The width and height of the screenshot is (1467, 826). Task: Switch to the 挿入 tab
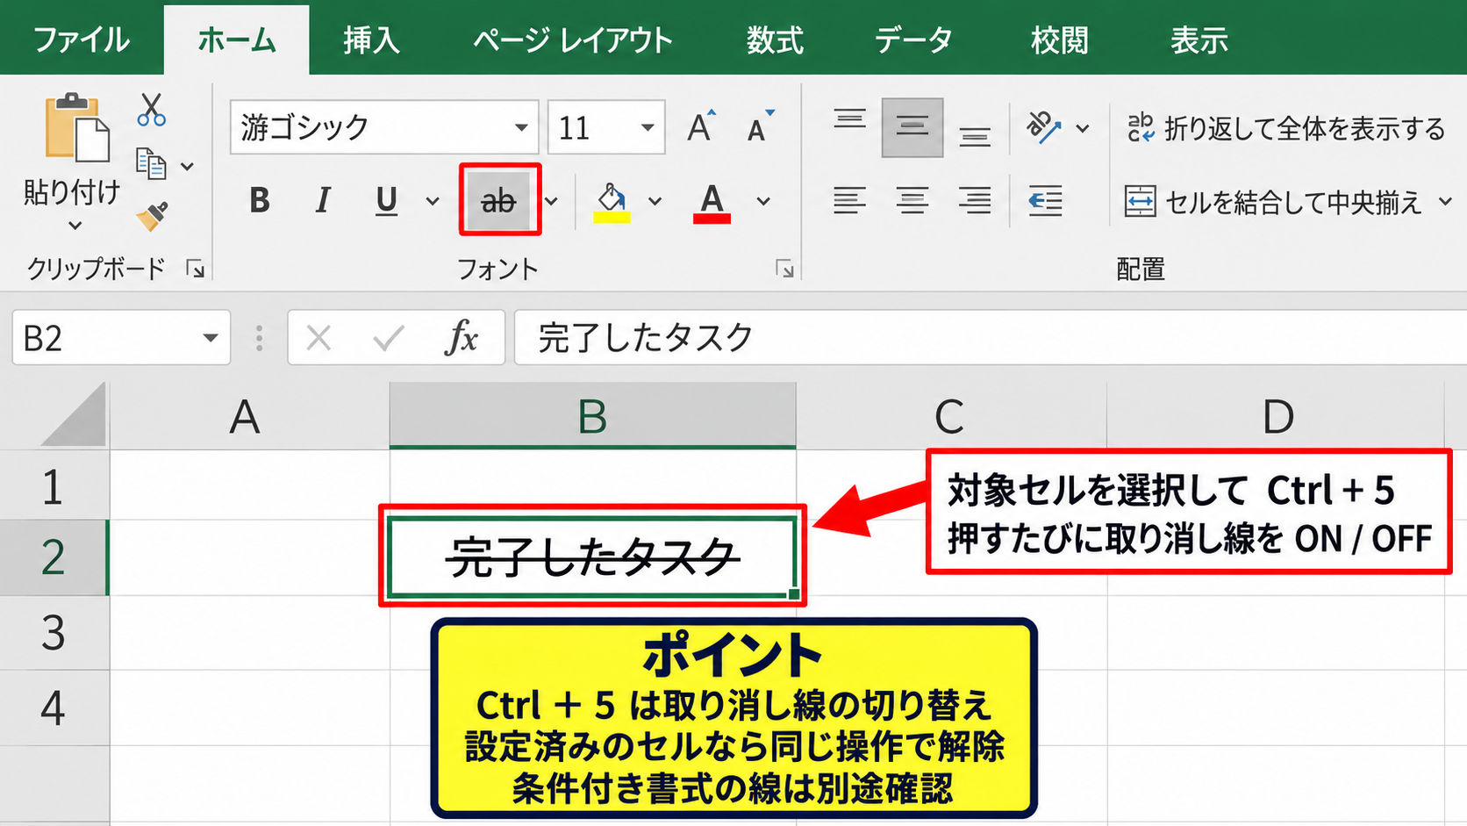tap(371, 40)
